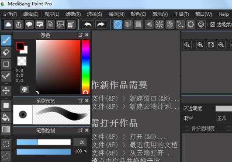
Task: Enable ellipse snap
Action: click(191, 24)
